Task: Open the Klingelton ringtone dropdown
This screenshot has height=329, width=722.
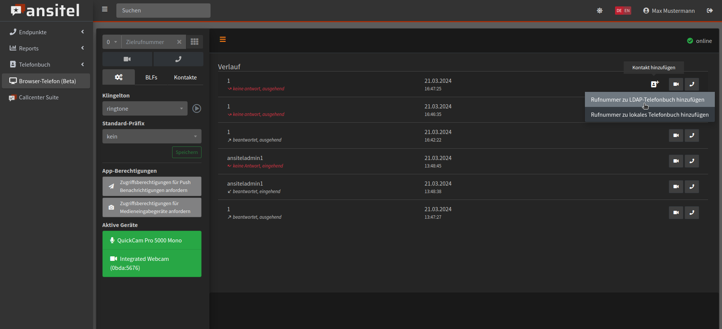Action: click(x=145, y=109)
